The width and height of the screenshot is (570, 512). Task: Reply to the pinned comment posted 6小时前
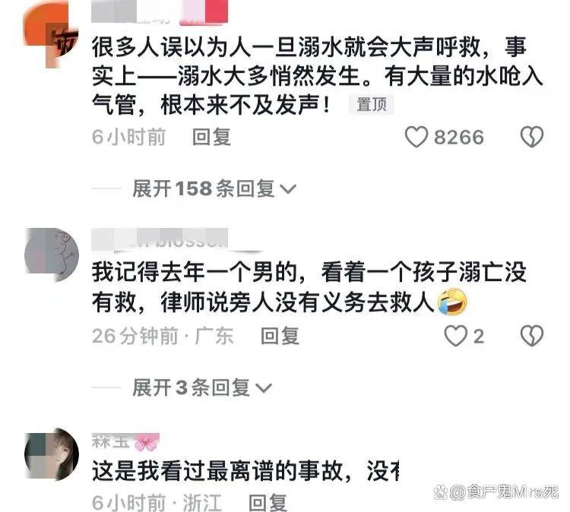tap(211, 137)
